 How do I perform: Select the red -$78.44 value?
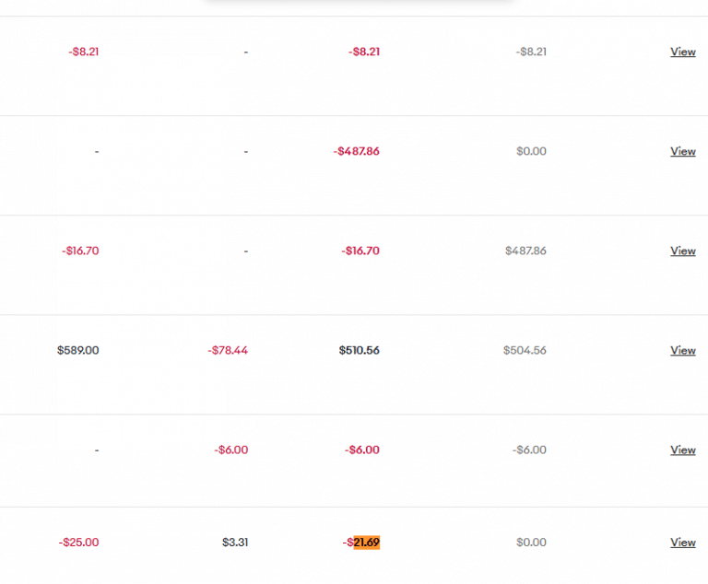[x=228, y=350]
